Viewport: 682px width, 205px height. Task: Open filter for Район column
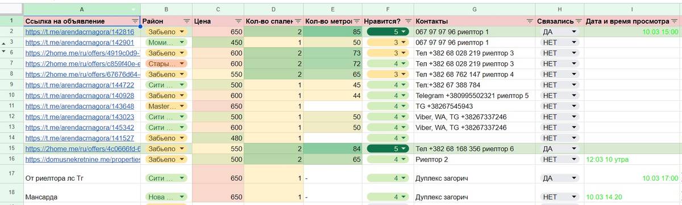pyautogui.click(x=186, y=20)
